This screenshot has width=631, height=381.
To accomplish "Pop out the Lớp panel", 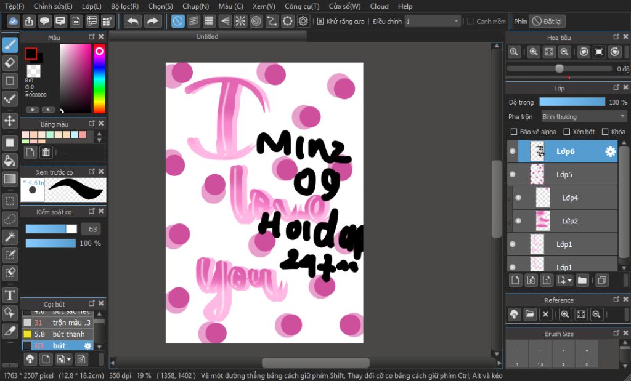I will (x=616, y=87).
